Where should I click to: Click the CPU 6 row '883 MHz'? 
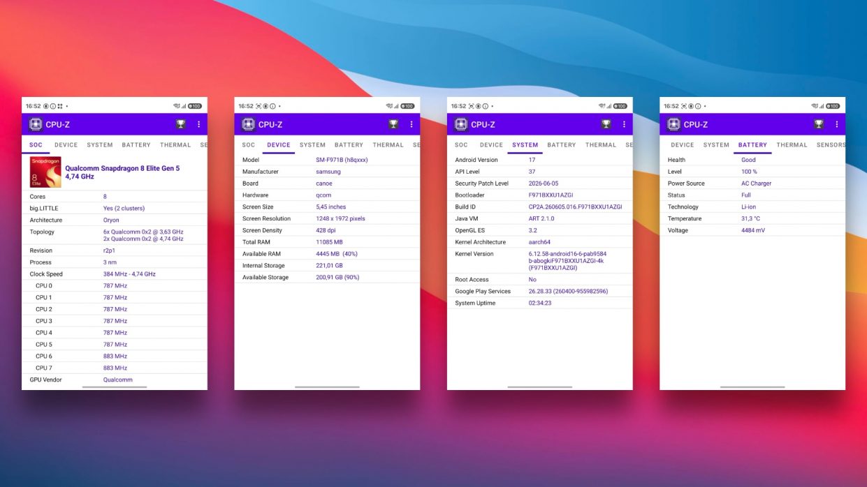coord(115,357)
